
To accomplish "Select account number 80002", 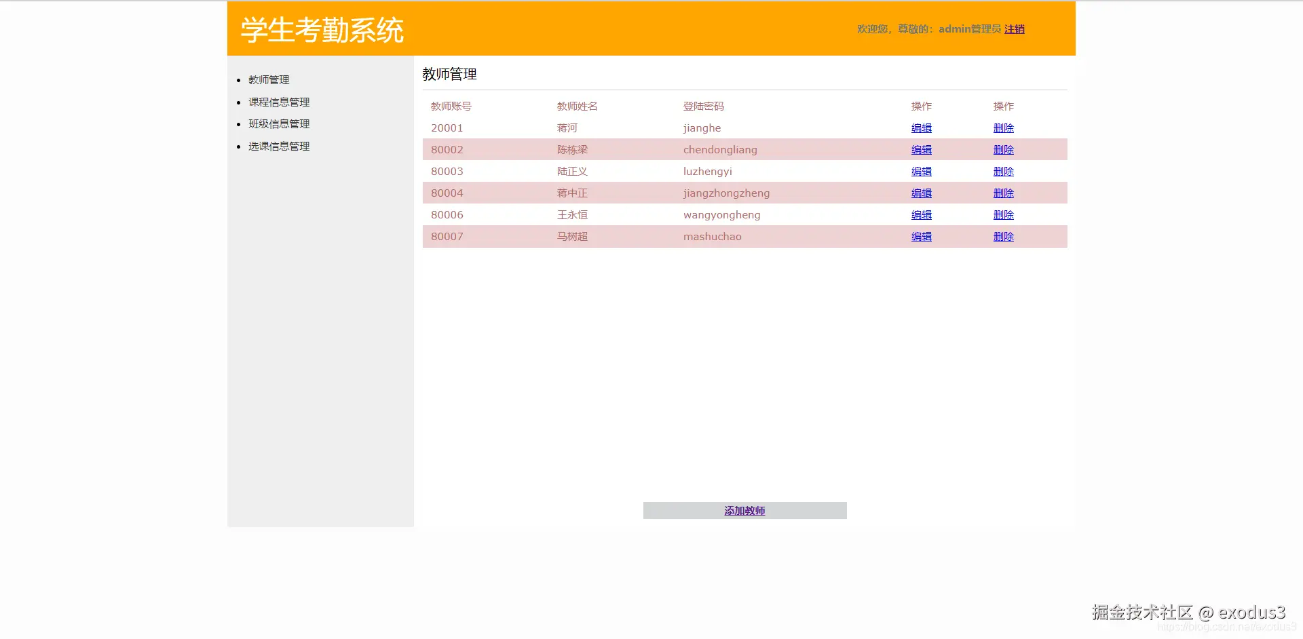I will [x=447, y=150].
